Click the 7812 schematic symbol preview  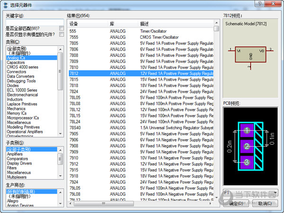coord(250,58)
